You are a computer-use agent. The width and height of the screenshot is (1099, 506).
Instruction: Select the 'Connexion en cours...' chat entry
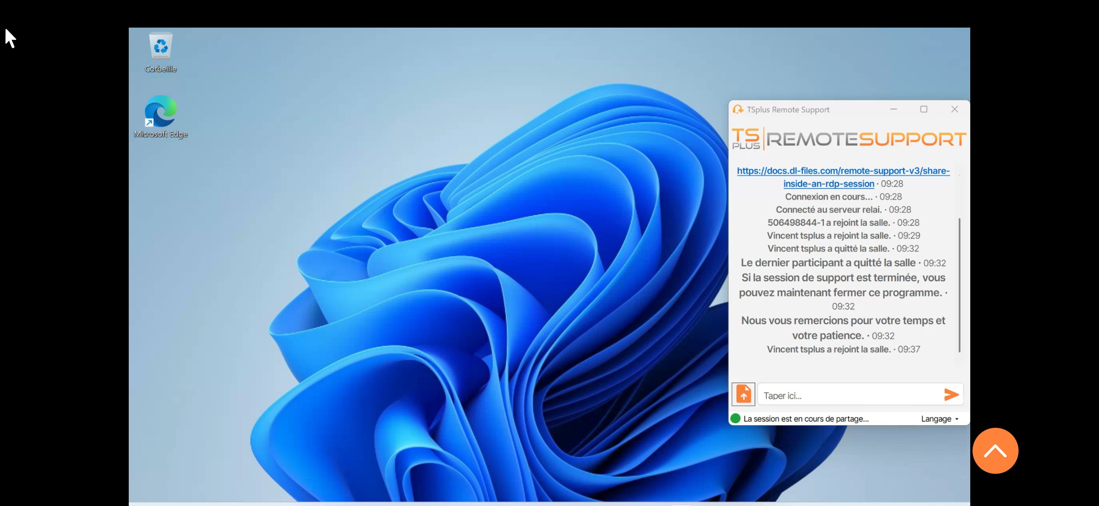[x=828, y=197]
